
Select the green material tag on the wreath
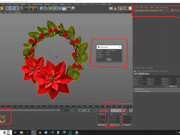tap(168, 10)
